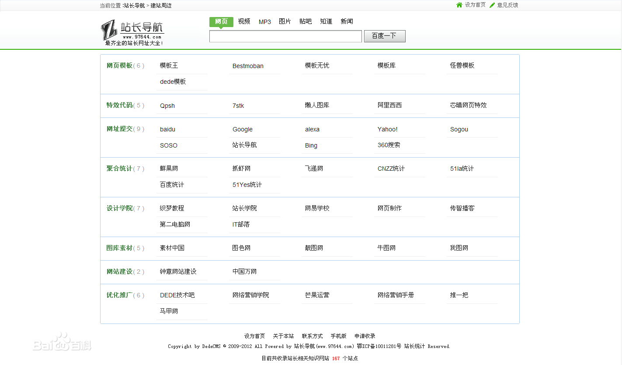This screenshot has width=622, height=365.
Task: Click the 百度一下 search button
Action: 385,36
